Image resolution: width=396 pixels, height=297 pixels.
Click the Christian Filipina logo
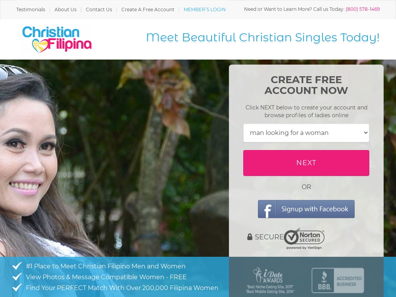click(57, 39)
